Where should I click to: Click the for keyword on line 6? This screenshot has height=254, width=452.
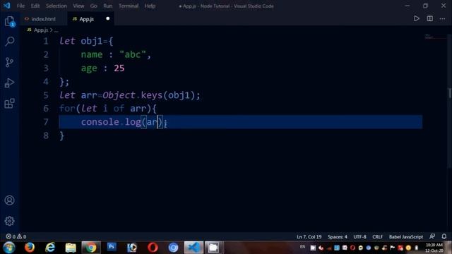(67, 109)
